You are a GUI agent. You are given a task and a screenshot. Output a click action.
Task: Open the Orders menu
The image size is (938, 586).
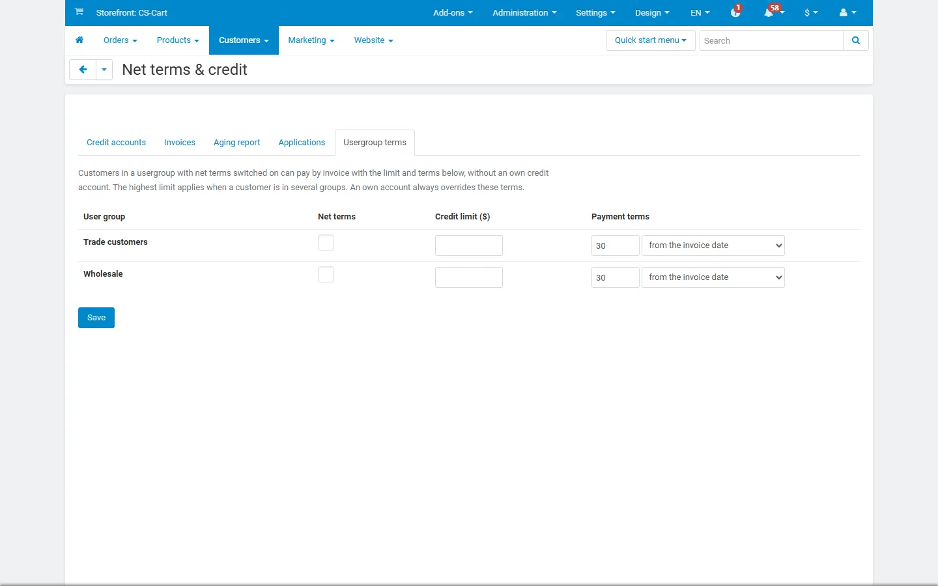pos(121,40)
